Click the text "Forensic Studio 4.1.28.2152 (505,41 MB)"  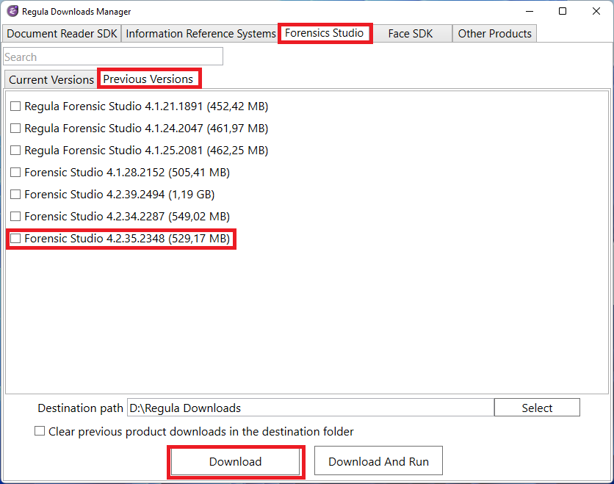tap(127, 173)
